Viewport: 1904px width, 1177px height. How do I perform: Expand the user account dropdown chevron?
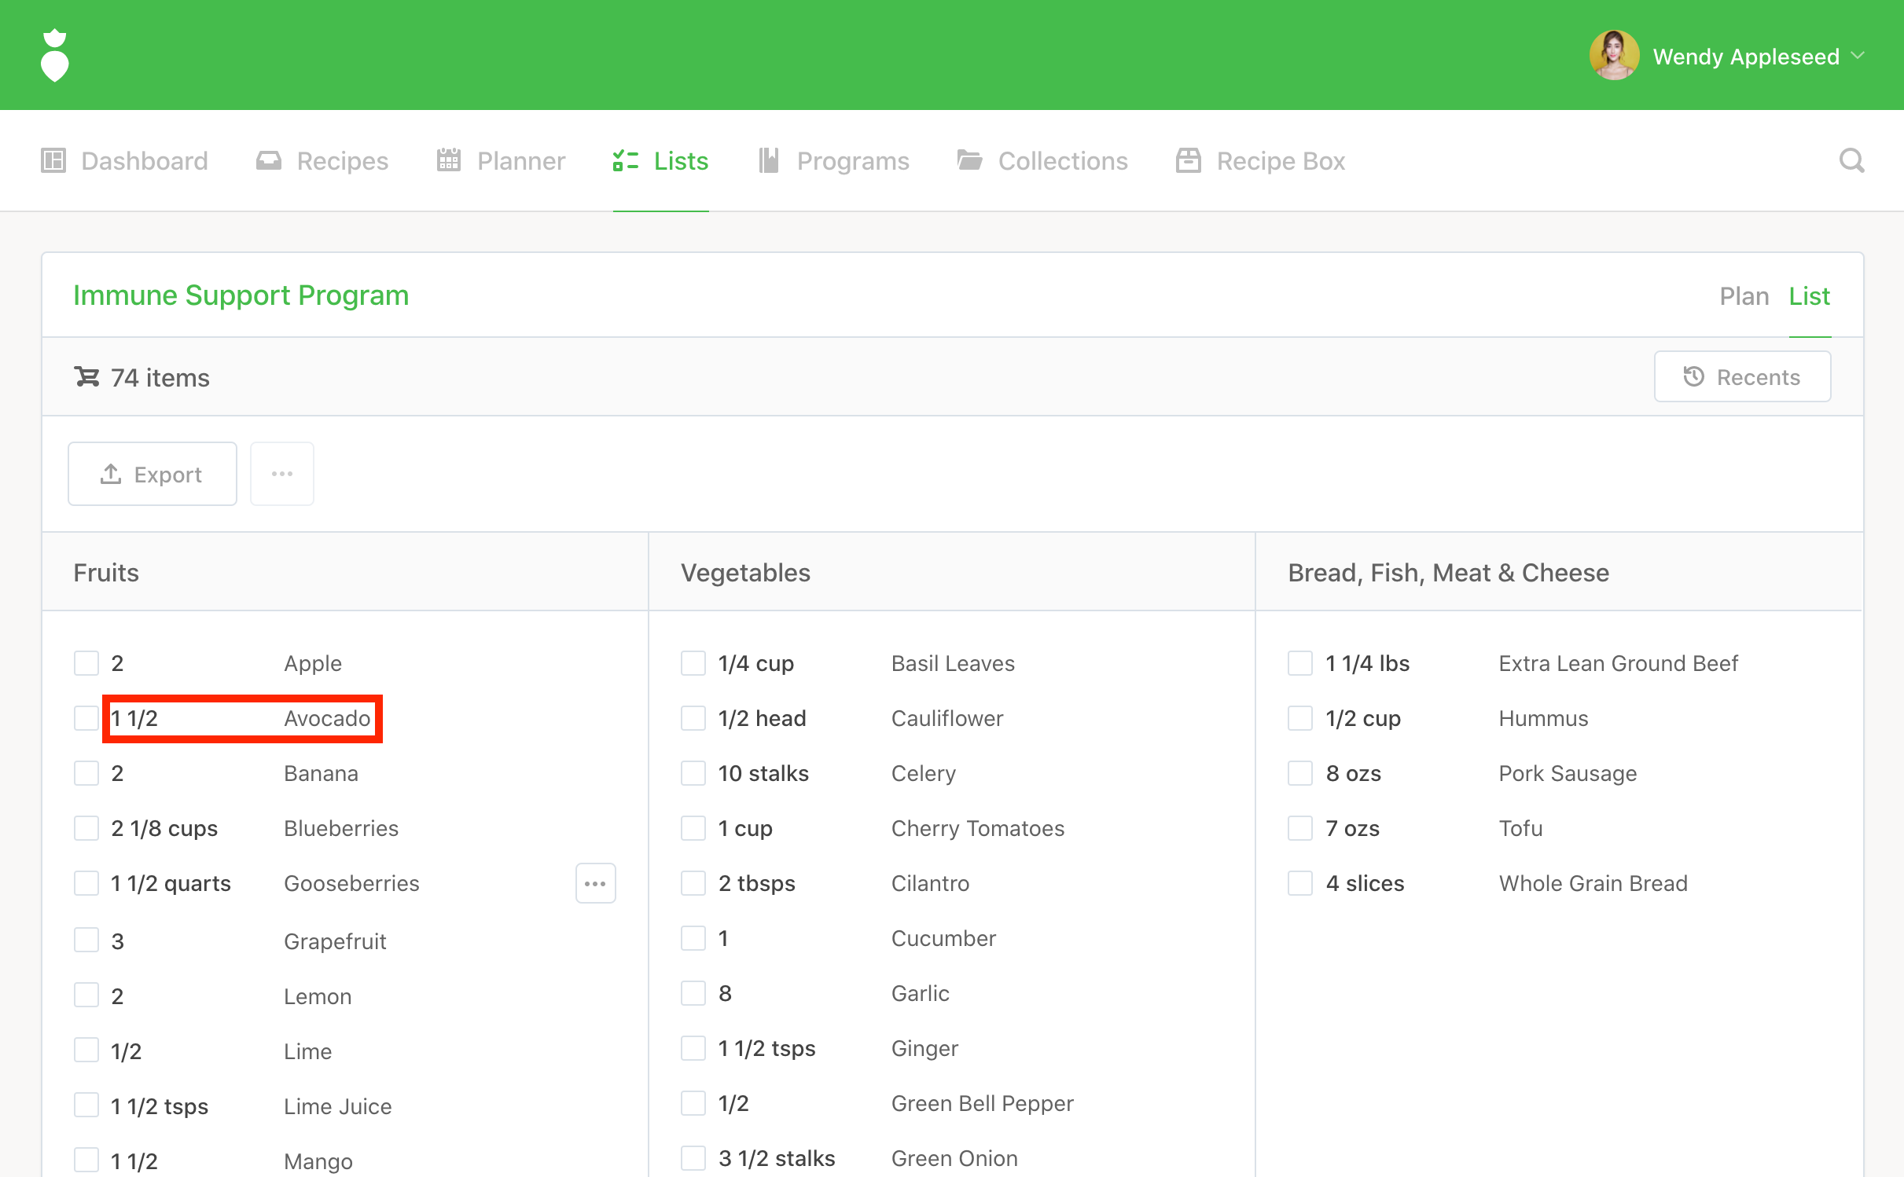(1858, 56)
